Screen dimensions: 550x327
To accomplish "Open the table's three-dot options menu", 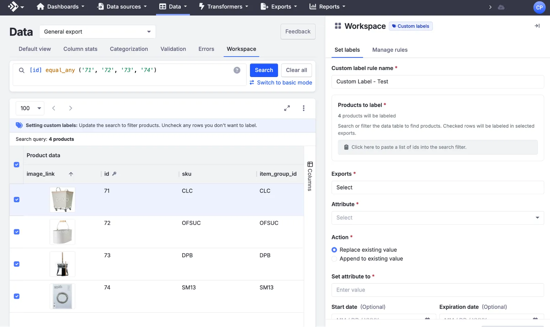I will pos(304,108).
